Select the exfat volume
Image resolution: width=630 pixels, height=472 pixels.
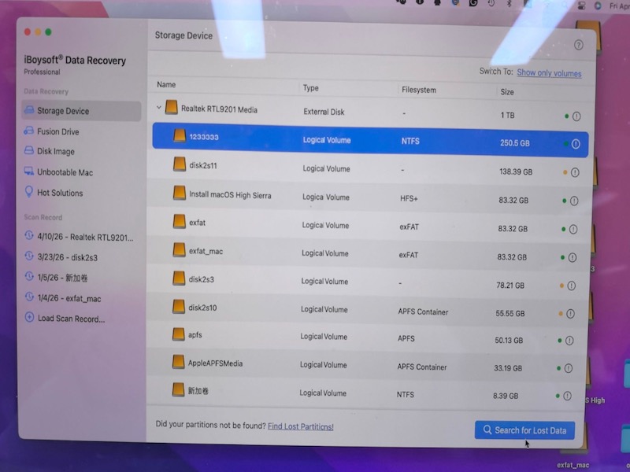click(x=369, y=225)
